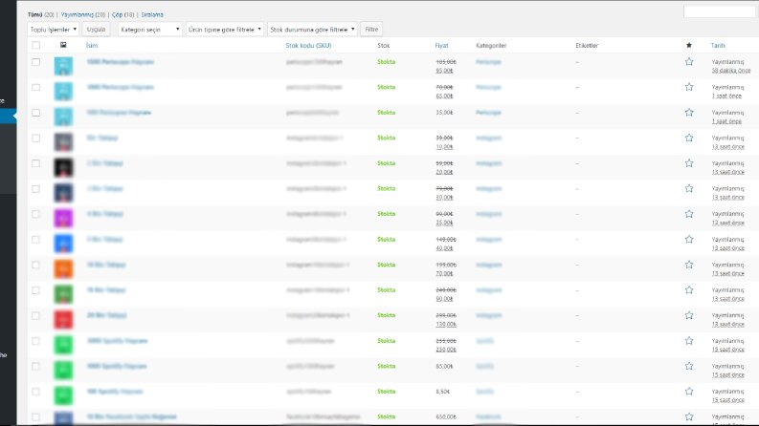Check the row with the black thumbnail
Image resolution: width=759 pixels, height=426 pixels.
click(35, 163)
